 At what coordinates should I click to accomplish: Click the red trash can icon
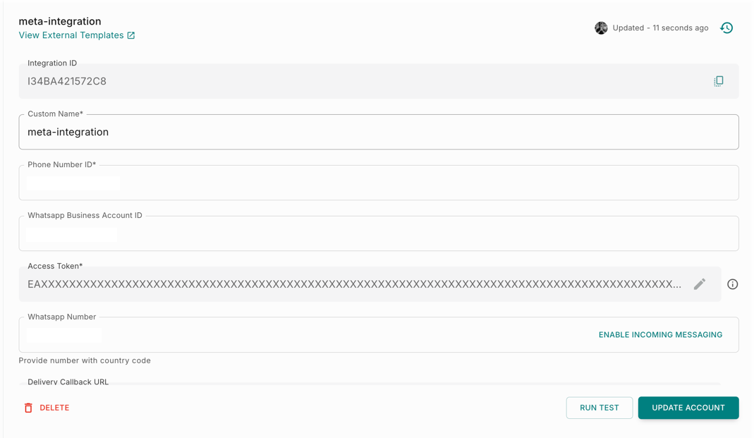coord(28,408)
